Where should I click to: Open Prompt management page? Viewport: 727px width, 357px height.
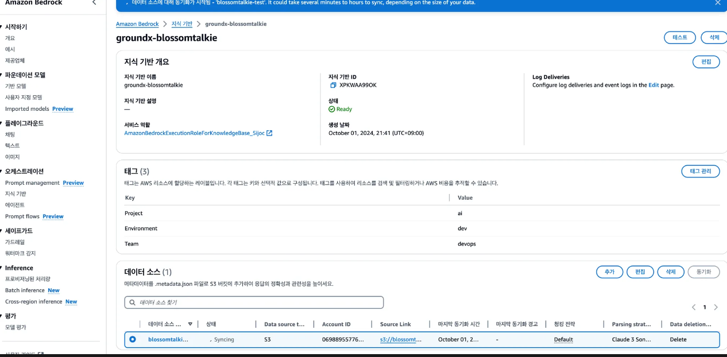[32, 183]
